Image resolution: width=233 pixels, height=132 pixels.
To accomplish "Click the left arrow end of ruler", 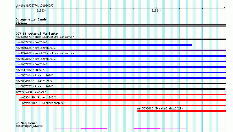I will click(16, 8).
